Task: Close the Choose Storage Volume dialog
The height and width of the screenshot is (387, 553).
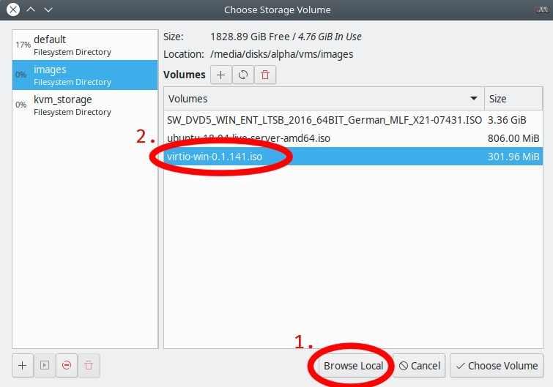Action: (13, 10)
